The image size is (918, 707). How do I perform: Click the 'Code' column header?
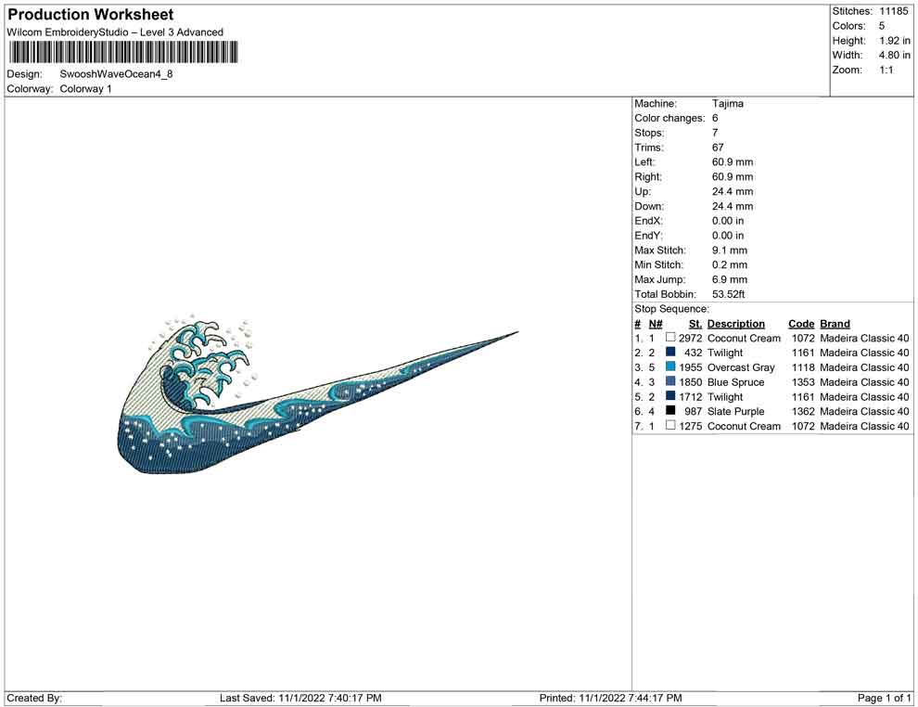pyautogui.click(x=801, y=324)
